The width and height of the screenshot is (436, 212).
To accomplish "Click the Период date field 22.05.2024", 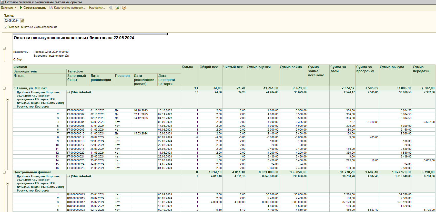I will point(12,21).
